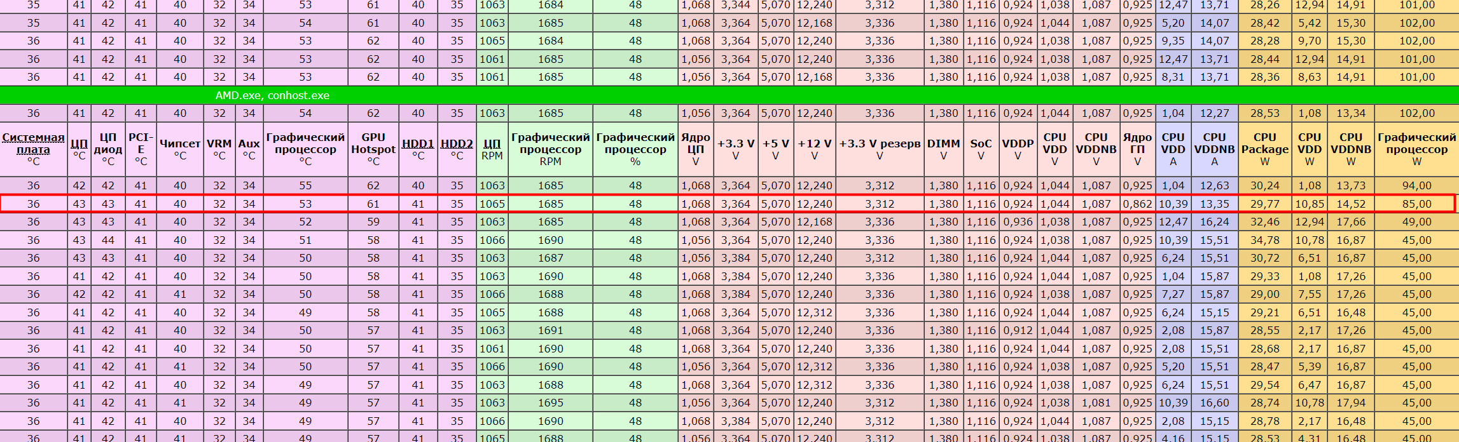Screen dimensions: 1459x442
Task: Select the 49,00 GPU power cell
Action: [x=1416, y=222]
